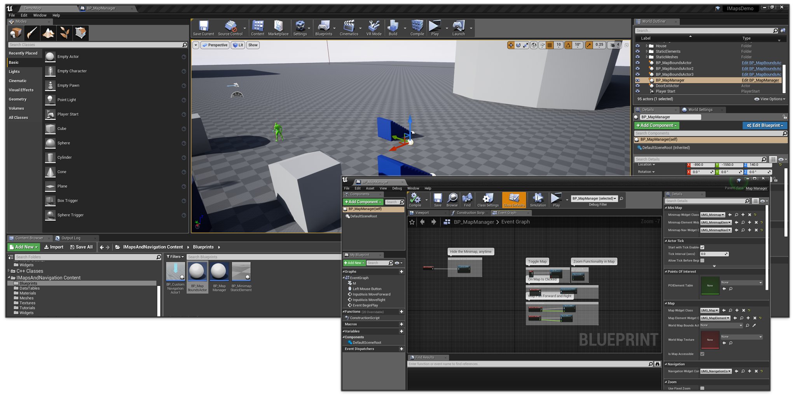Screen dimensions: 796x398
Task: Click Edit Blueprint button in Details
Action: (x=765, y=126)
